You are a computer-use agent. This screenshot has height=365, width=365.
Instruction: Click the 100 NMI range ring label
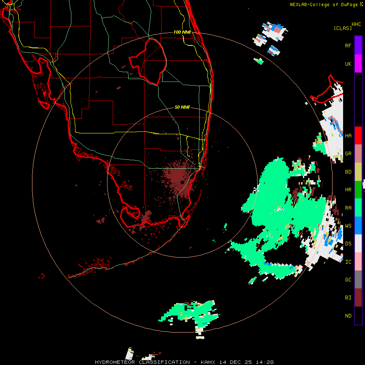pos(182,32)
